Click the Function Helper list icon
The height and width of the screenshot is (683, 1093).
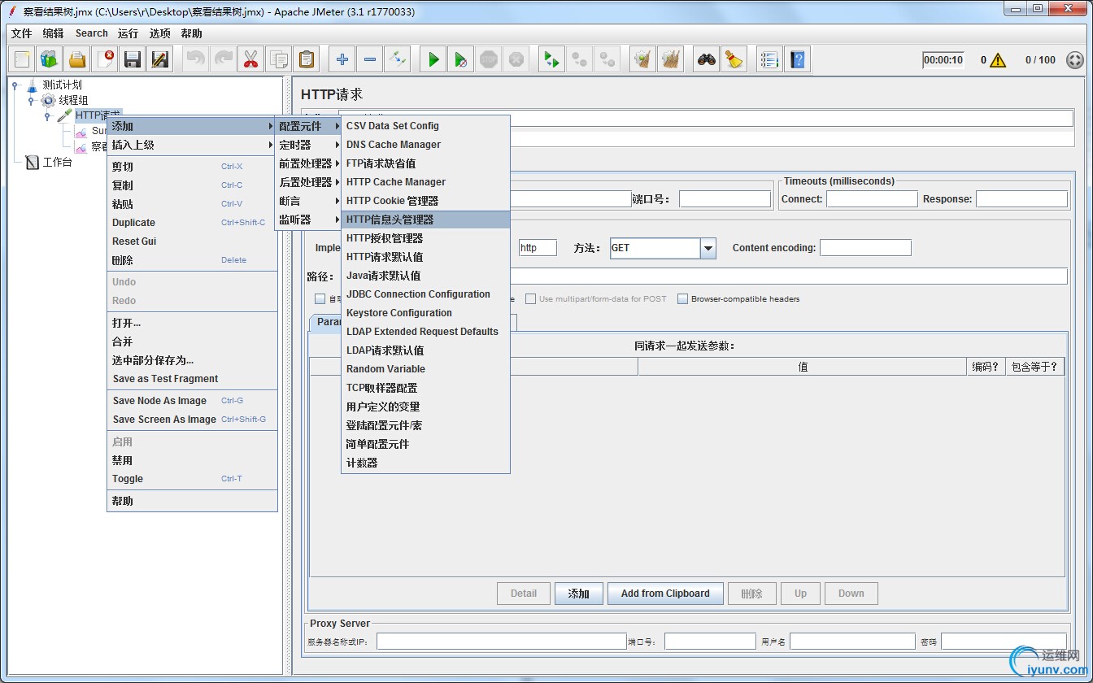click(x=769, y=59)
